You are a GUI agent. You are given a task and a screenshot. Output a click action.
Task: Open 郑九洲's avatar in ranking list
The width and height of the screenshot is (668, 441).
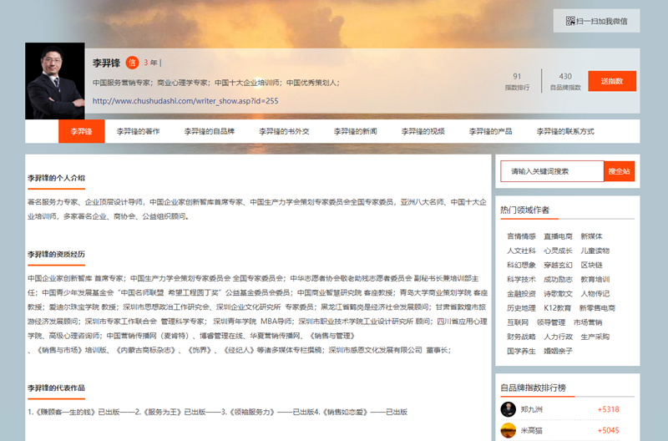point(509,409)
